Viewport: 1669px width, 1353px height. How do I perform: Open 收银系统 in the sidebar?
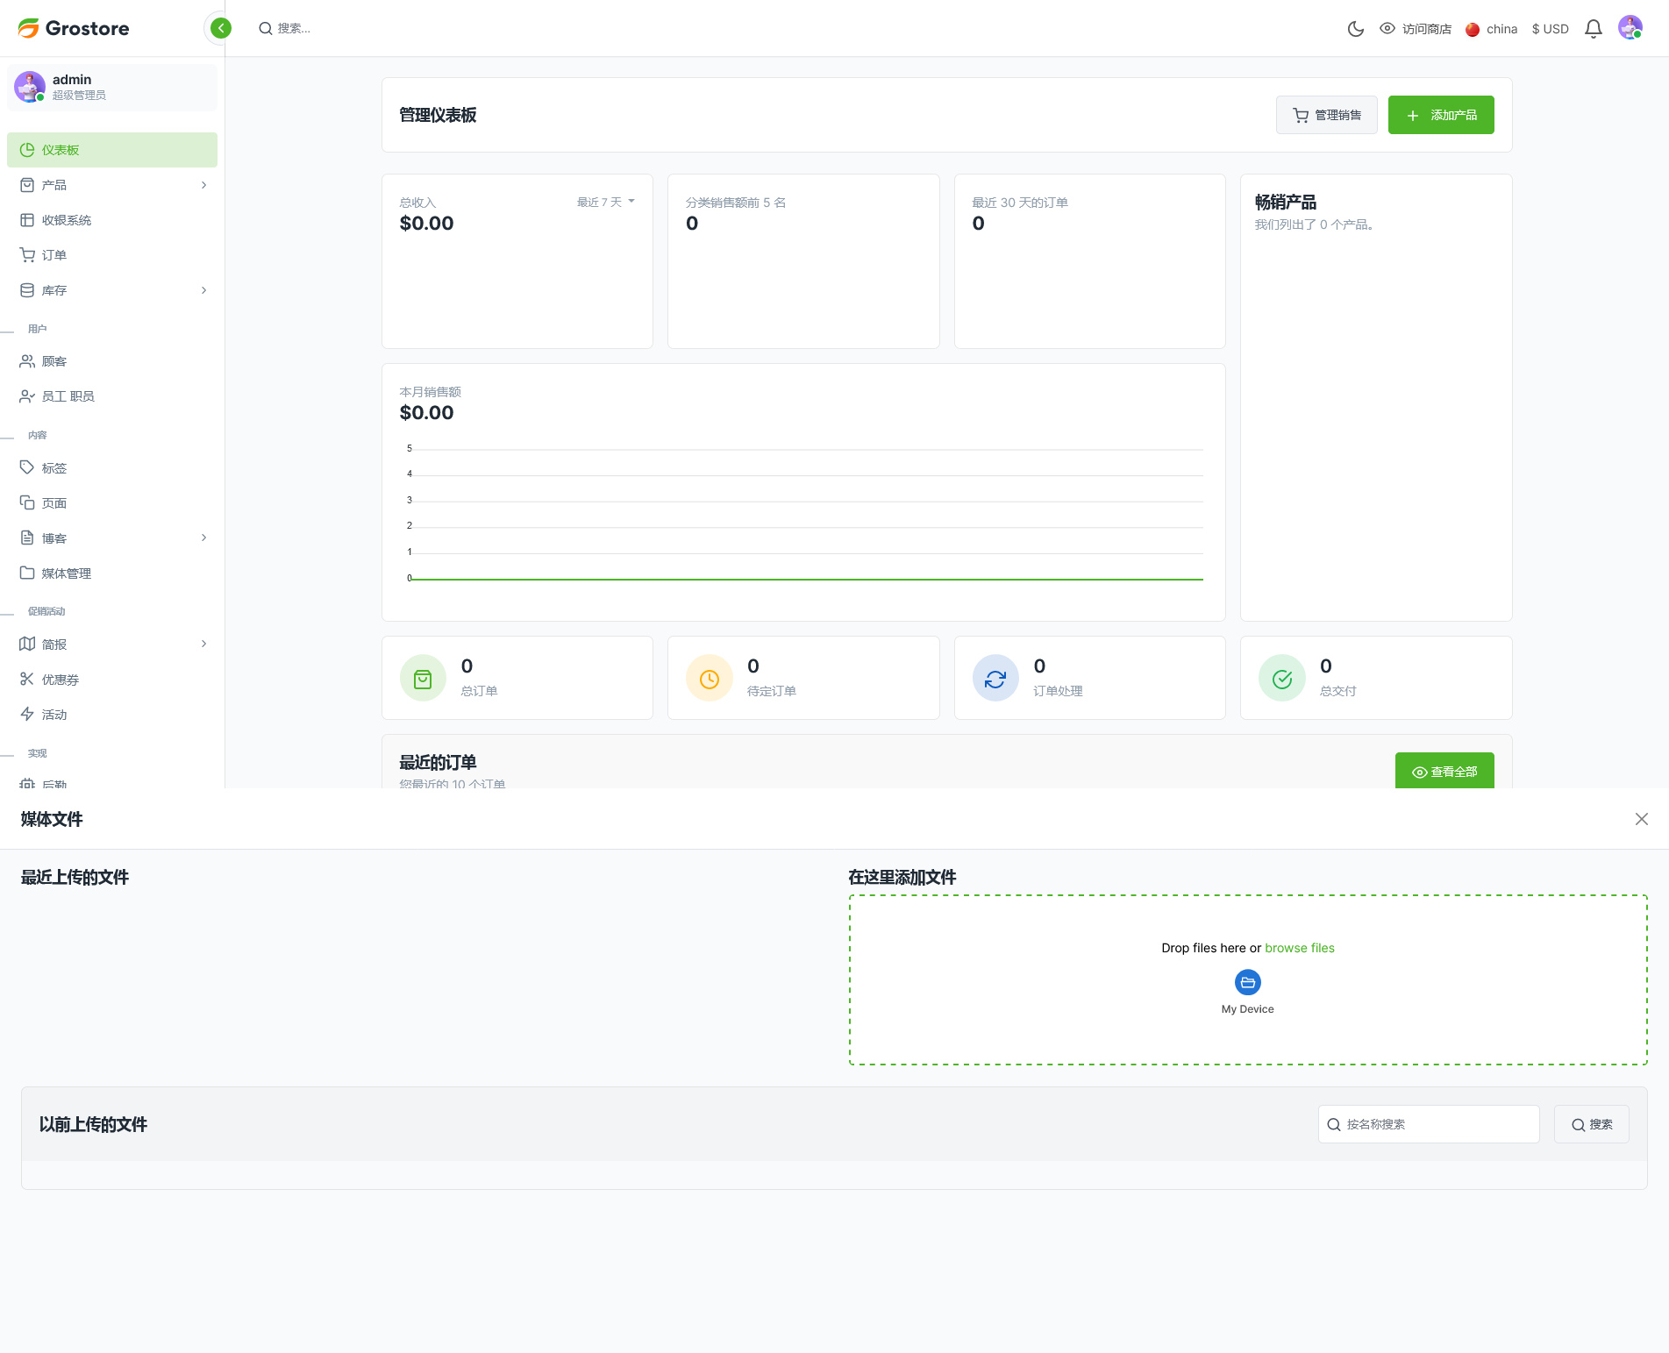[x=112, y=220]
